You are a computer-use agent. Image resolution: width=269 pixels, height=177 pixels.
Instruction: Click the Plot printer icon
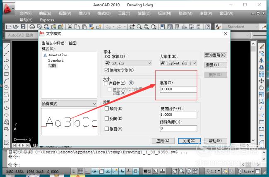(32, 27)
